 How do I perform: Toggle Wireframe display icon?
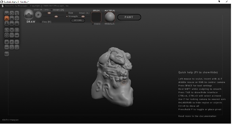pos(12,35)
